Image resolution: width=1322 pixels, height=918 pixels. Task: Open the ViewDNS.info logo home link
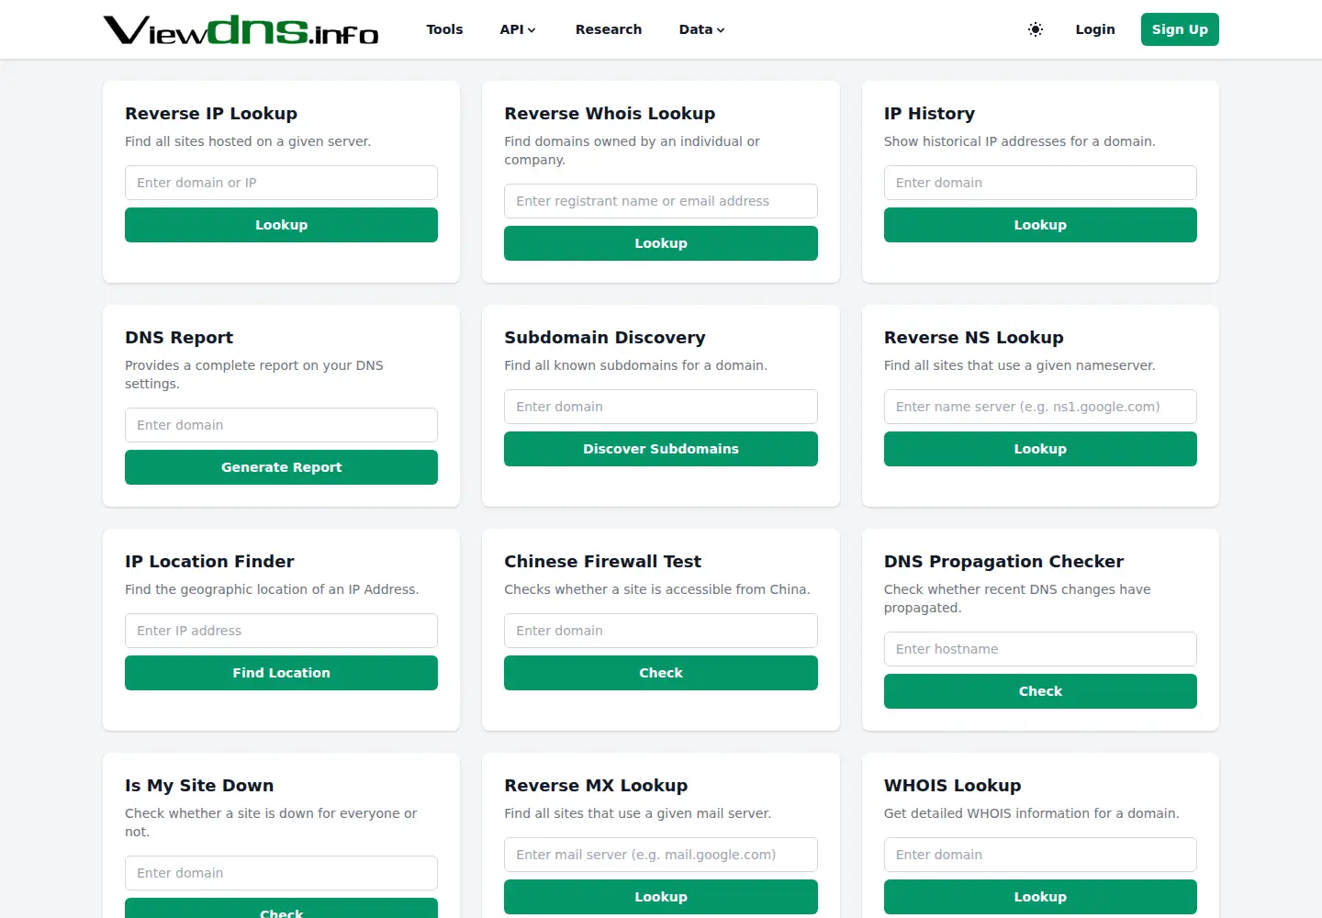241,29
